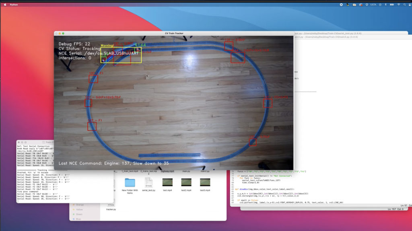Open the serial_test.py Python file icon

coord(149,181)
